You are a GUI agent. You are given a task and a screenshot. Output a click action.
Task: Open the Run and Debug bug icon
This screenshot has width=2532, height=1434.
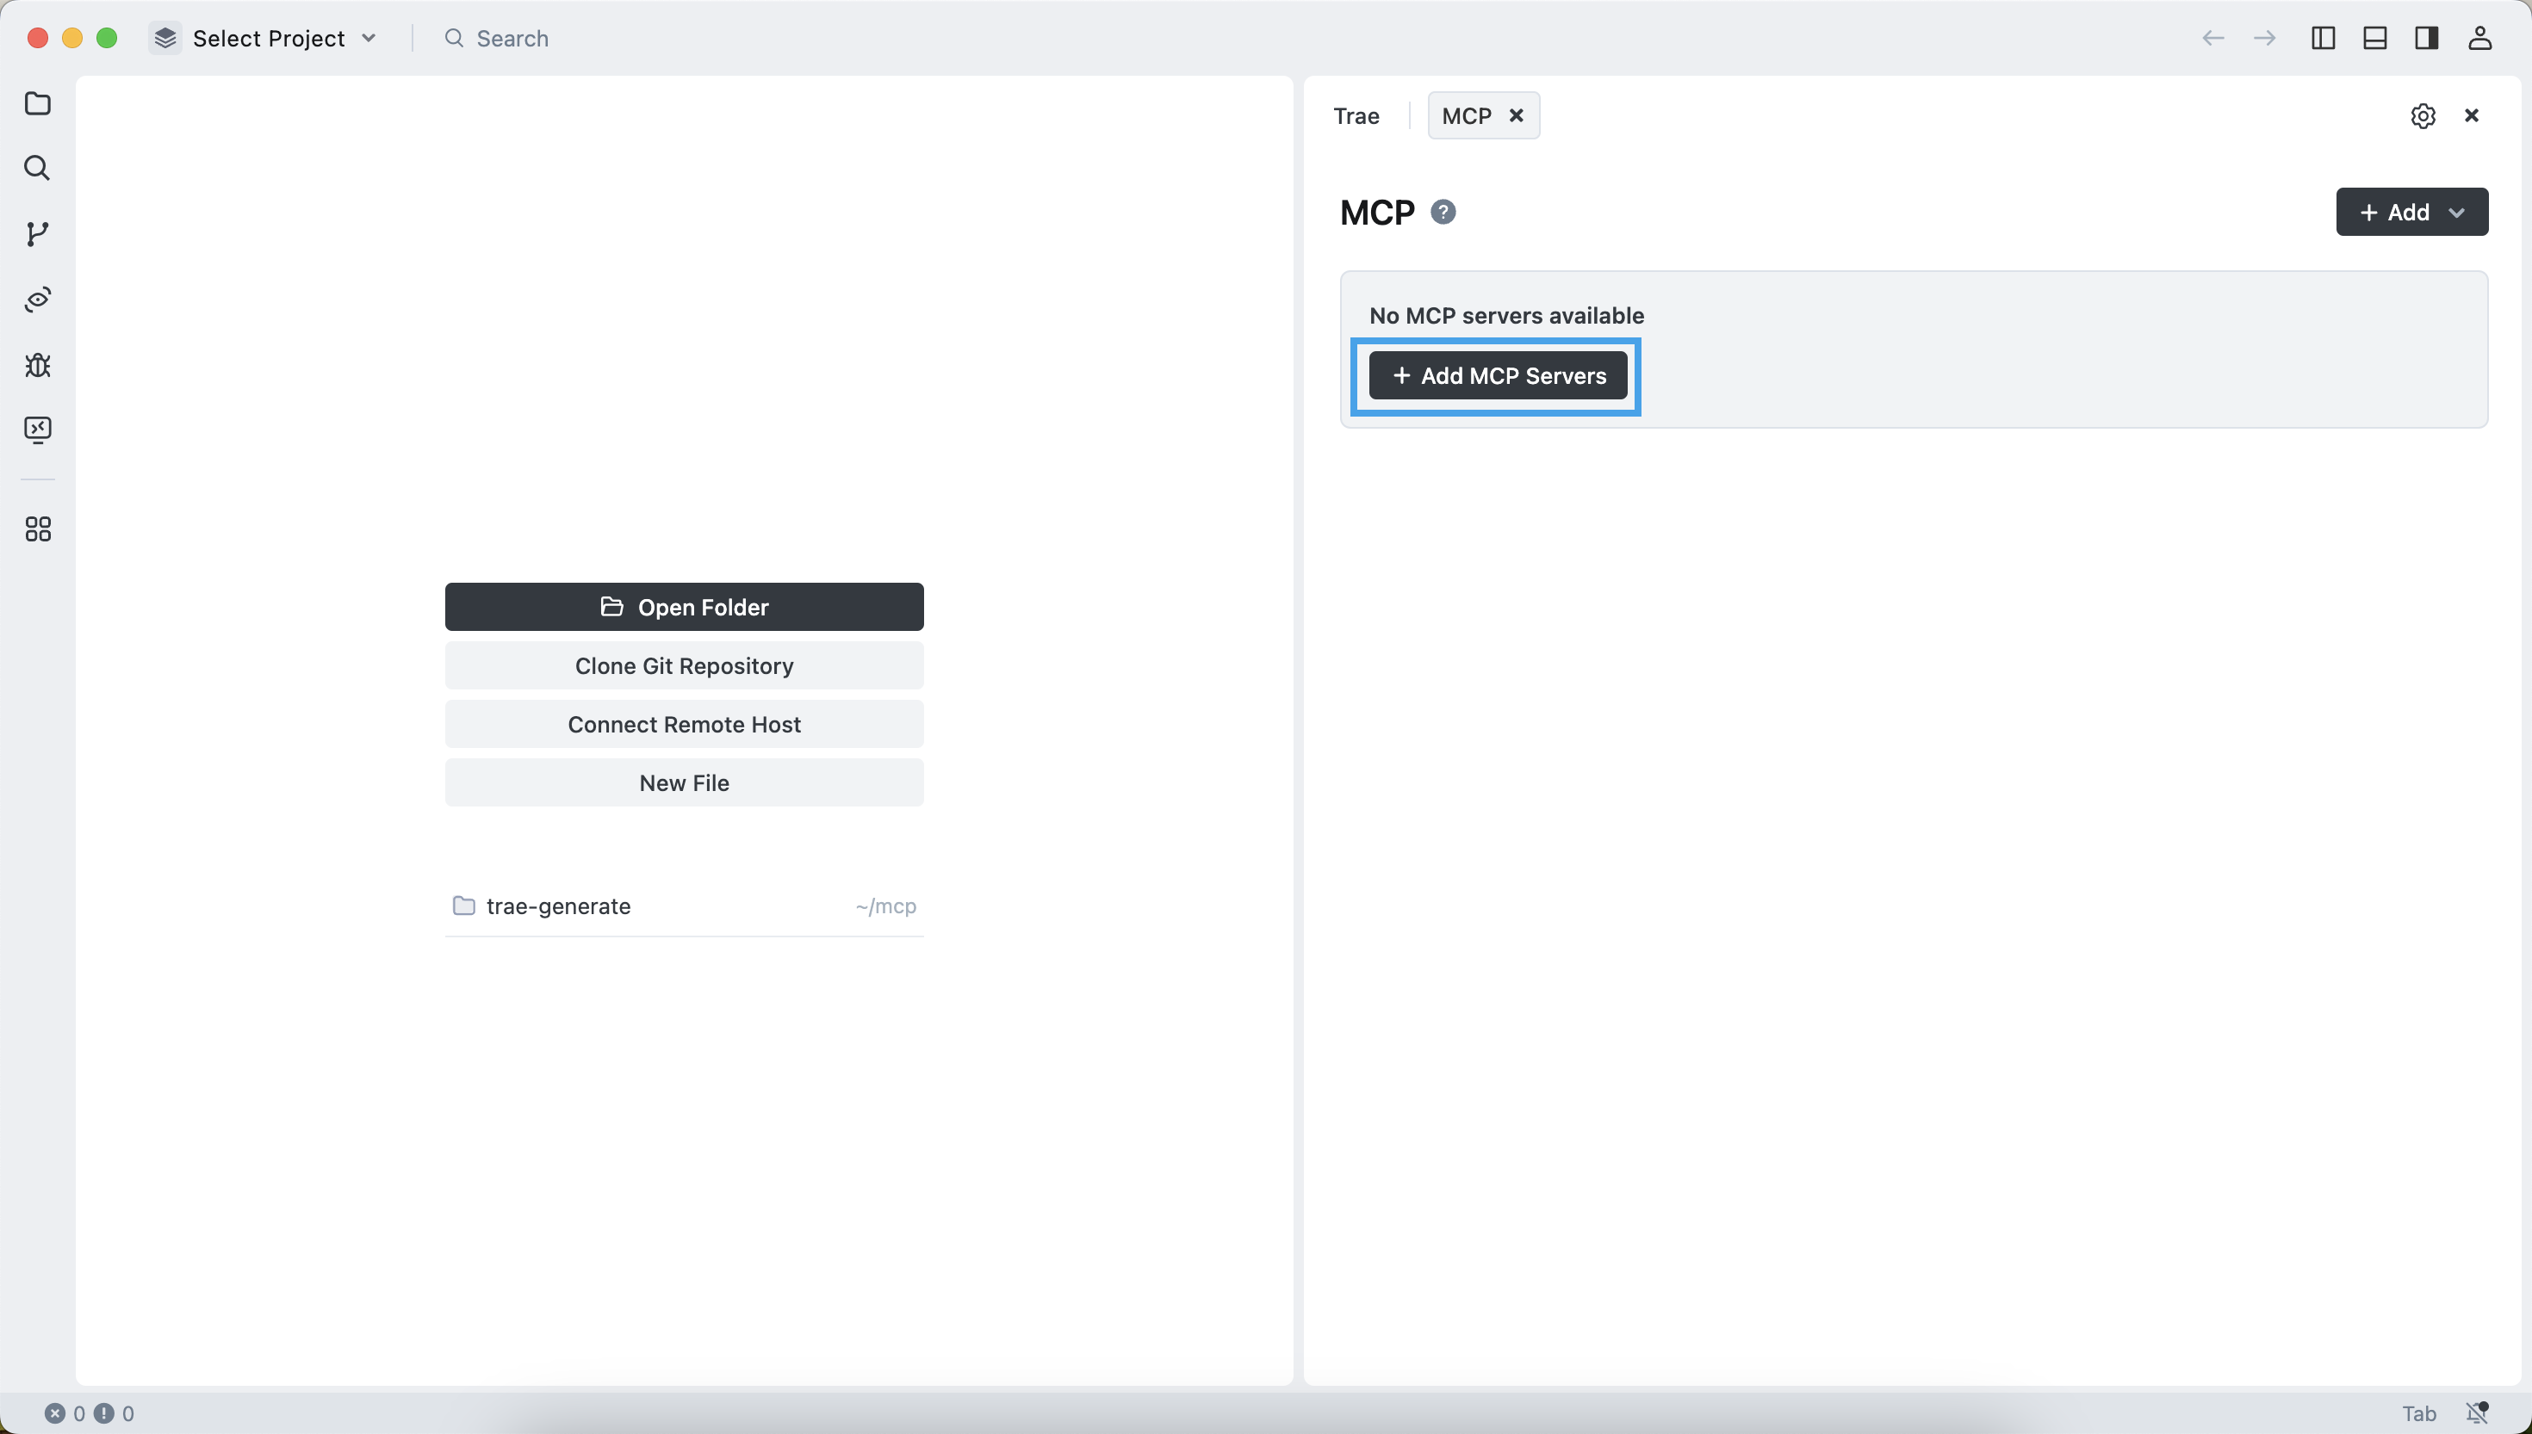click(x=37, y=366)
